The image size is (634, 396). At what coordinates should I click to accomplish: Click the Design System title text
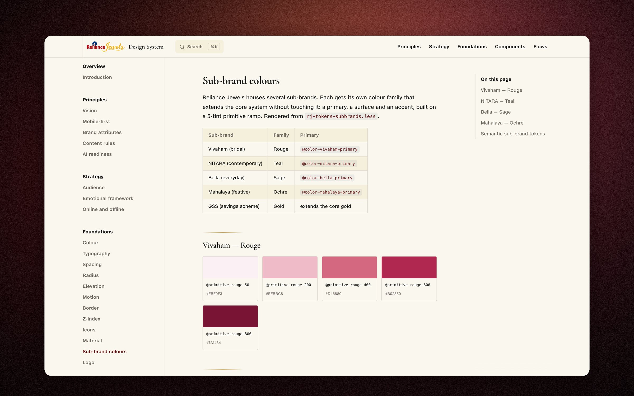[x=146, y=47]
